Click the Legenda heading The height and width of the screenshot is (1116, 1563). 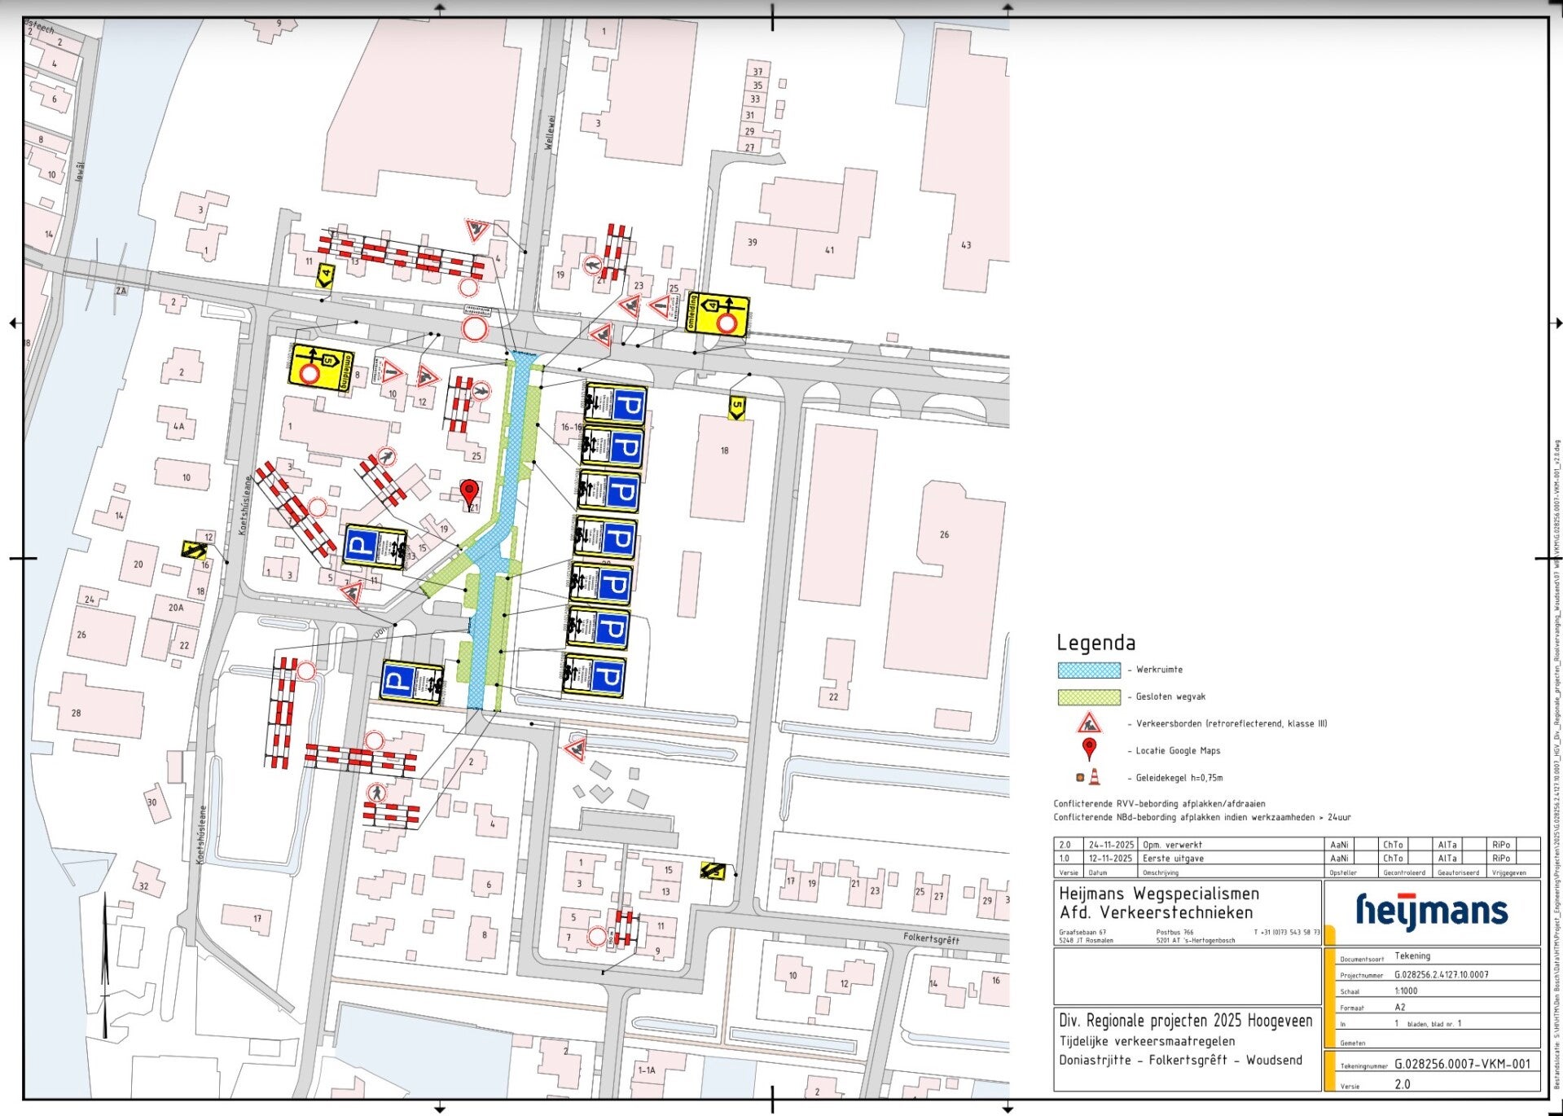[x=1095, y=643]
